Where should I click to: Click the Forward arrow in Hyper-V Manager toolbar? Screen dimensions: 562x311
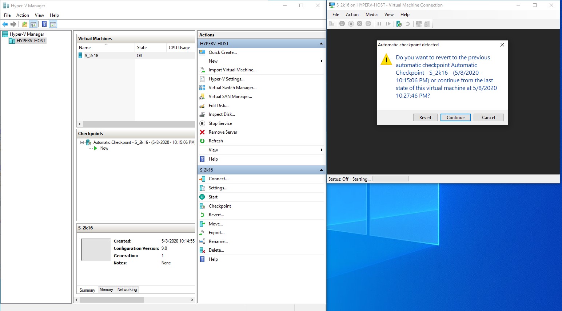coord(13,24)
